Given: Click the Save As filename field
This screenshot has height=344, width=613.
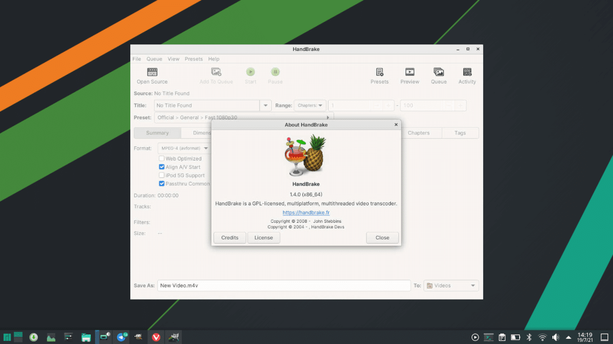Looking at the screenshot, I should (x=284, y=286).
